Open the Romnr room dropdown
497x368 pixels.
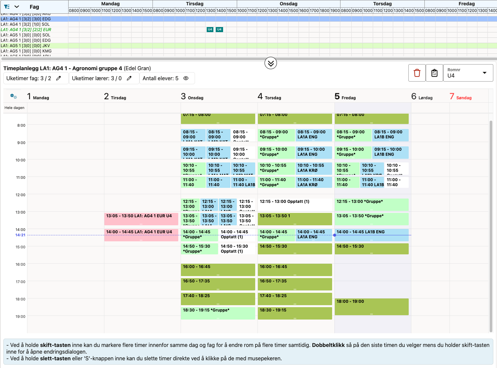pos(468,73)
